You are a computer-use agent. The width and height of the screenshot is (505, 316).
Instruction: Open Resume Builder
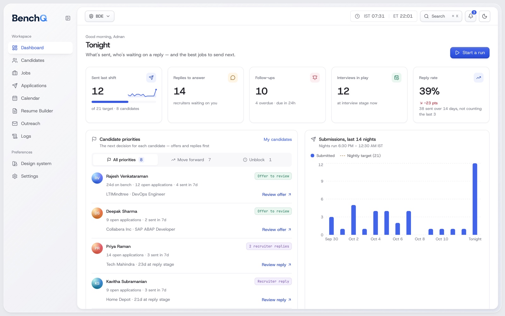point(40,111)
